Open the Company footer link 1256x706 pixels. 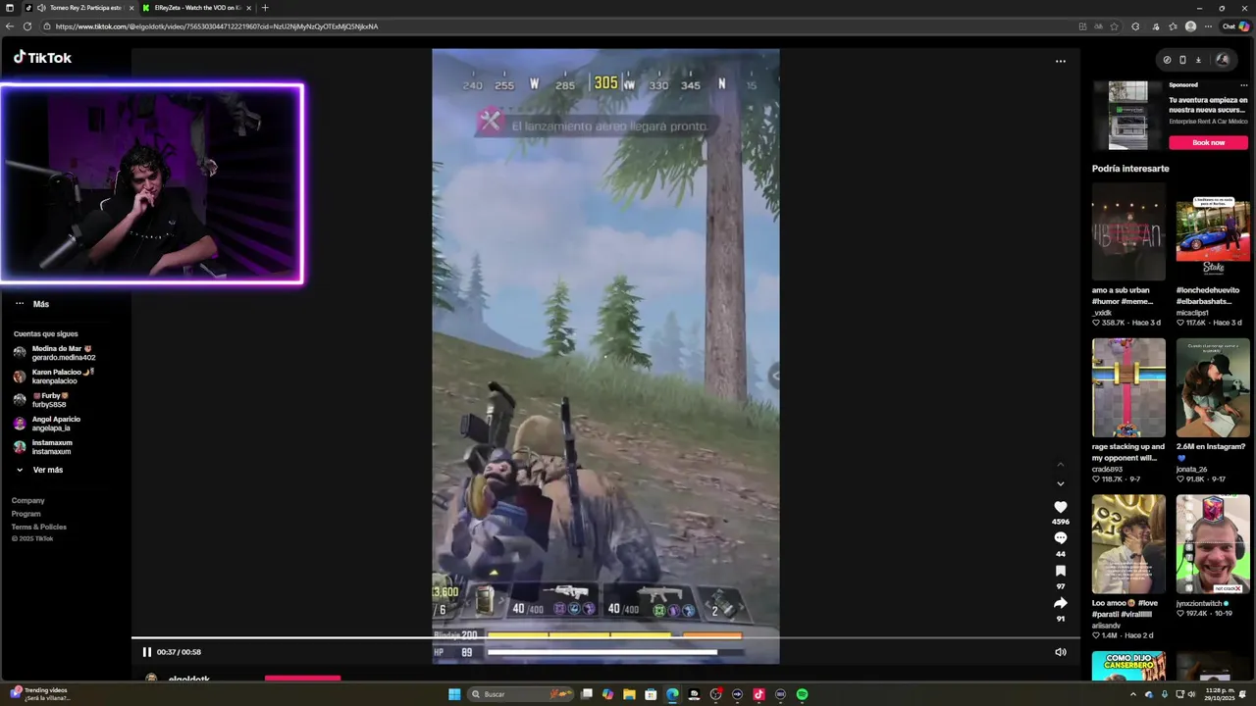pyautogui.click(x=27, y=501)
